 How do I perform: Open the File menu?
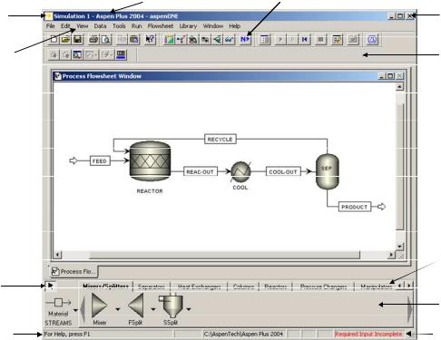tap(51, 26)
